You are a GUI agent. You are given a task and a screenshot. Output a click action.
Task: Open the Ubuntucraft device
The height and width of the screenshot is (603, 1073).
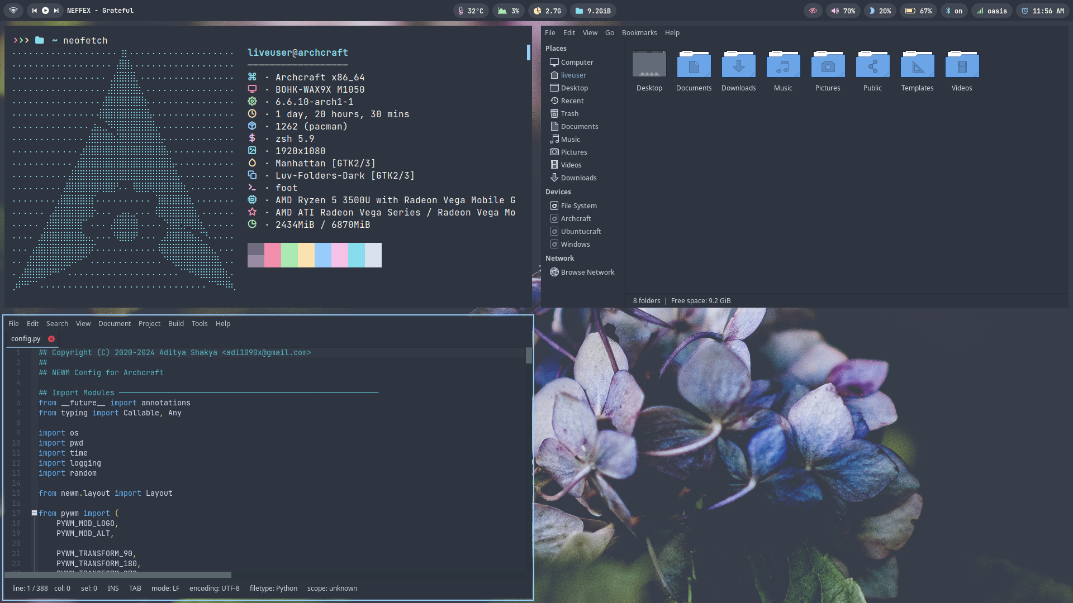tap(581, 232)
